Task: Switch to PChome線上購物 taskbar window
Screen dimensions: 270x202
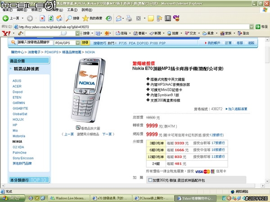Action: [153, 198]
